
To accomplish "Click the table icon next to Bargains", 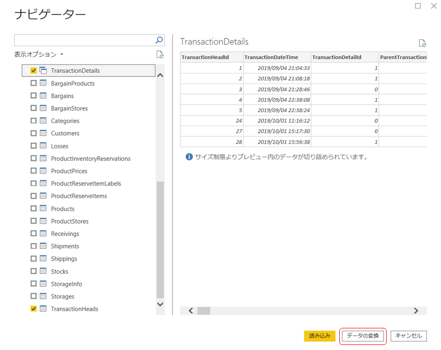I will point(43,96).
